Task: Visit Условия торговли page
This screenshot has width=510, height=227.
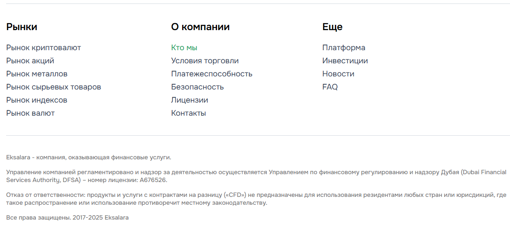Action: click(205, 61)
